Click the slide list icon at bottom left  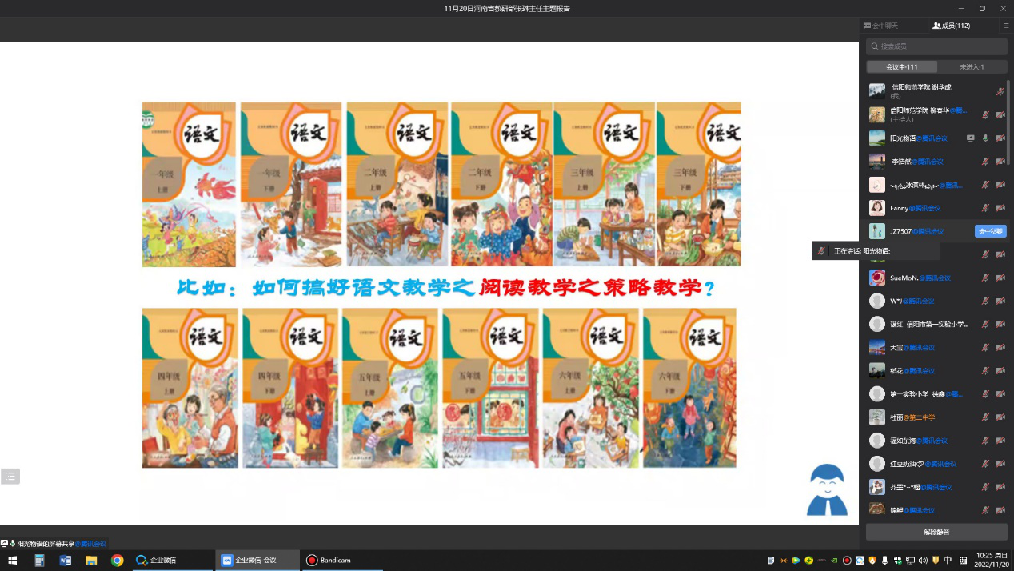pyautogui.click(x=10, y=477)
